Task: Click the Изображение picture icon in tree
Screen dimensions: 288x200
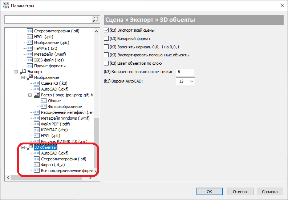Action: pos(30,77)
